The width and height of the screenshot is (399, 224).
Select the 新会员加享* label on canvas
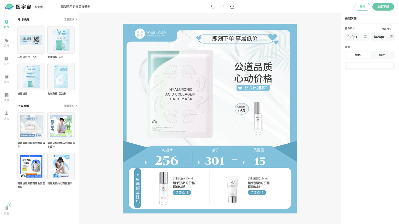(x=256, y=88)
